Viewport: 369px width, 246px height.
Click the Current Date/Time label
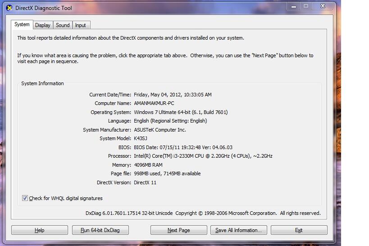(x=110, y=95)
